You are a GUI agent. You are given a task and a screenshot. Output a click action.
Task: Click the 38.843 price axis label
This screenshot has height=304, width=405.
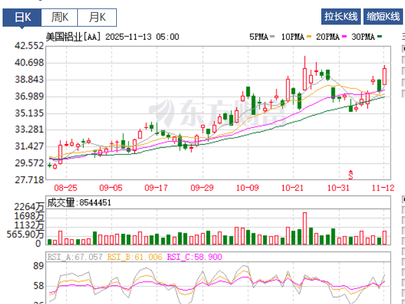(x=29, y=79)
